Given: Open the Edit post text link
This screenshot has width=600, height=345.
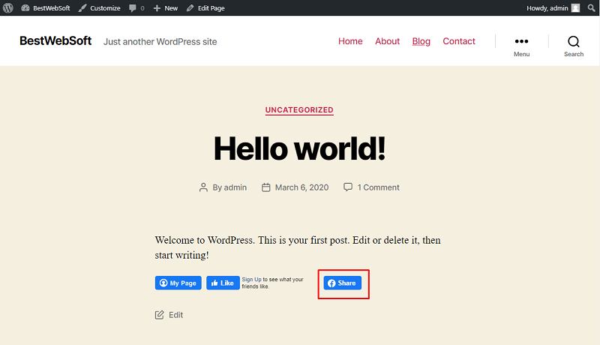Looking at the screenshot, I should [x=176, y=315].
